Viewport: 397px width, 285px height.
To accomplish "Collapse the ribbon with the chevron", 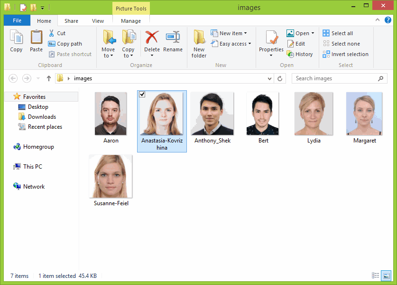I will pos(377,20).
